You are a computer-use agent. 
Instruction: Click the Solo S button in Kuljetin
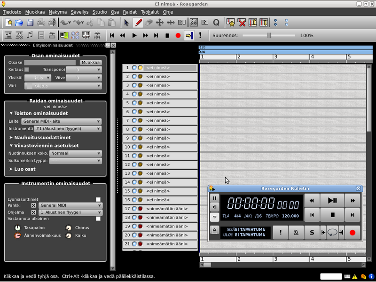[x=311, y=232]
